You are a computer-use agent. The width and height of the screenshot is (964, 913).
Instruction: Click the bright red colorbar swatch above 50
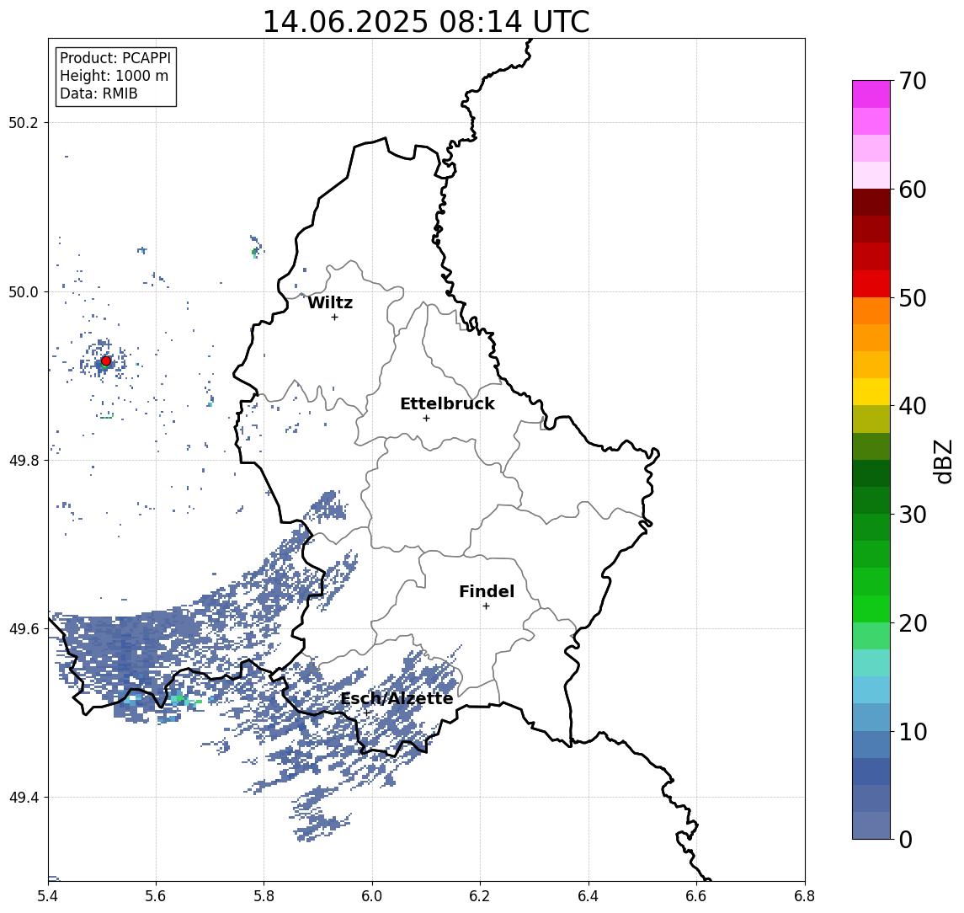pyautogui.click(x=871, y=284)
